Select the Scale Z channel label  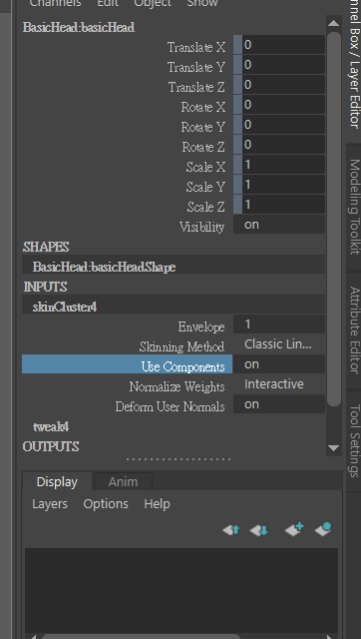point(206,207)
